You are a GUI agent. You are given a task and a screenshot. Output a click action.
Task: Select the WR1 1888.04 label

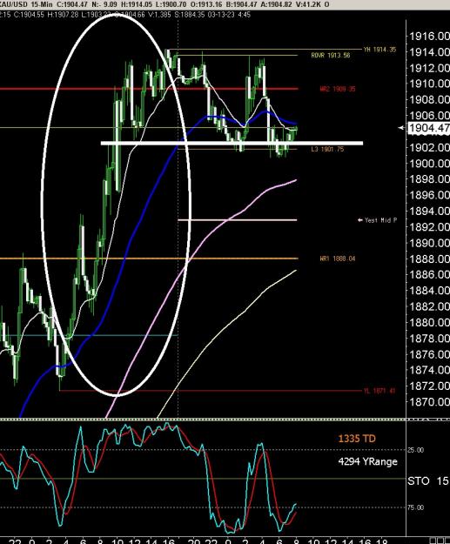click(x=338, y=259)
